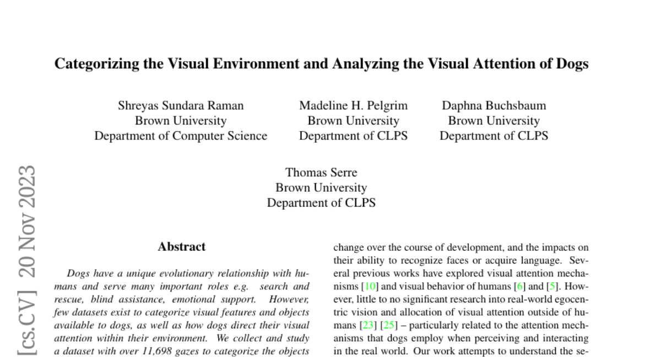Follow citation link [23]
The height and width of the screenshot is (357, 661).
(x=367, y=325)
